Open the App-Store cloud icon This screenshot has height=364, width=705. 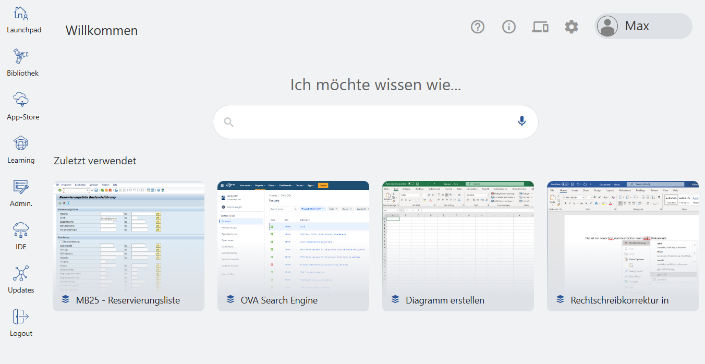pos(21,100)
